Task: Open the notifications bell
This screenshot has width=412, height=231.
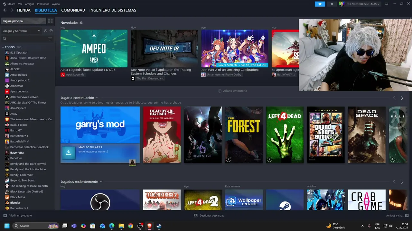Action: tap(332, 4)
